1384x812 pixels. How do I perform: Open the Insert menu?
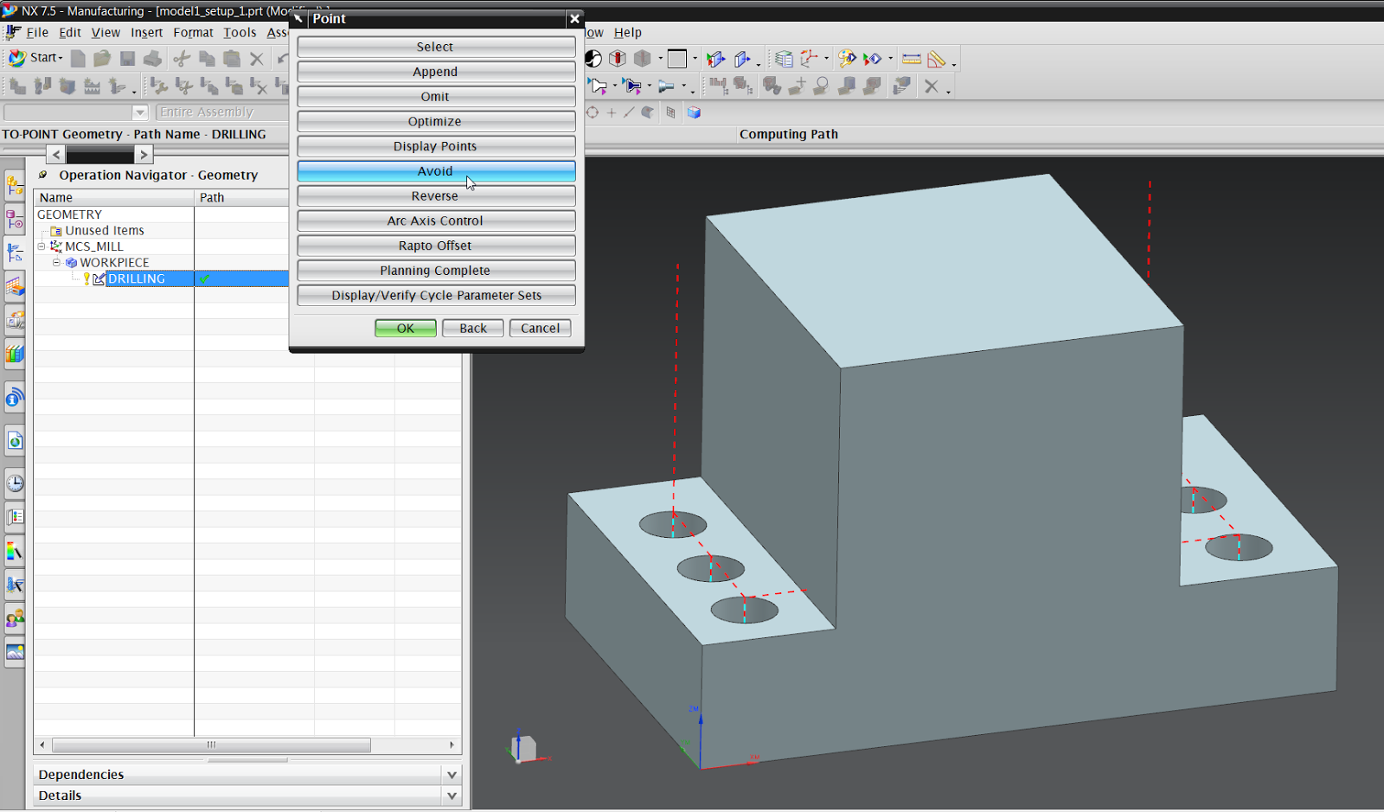[x=146, y=33]
